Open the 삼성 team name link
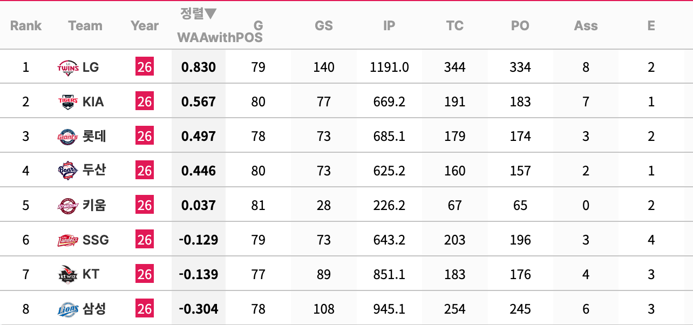Image resolution: width=693 pixels, height=325 pixels. click(94, 309)
